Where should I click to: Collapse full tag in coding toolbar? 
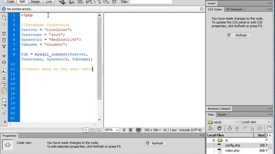pos(4,34)
